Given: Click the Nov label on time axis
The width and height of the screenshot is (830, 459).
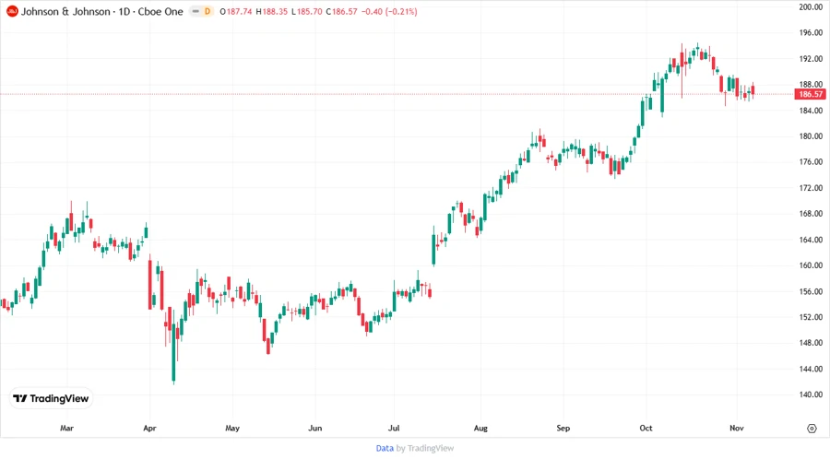Looking at the screenshot, I should click(x=737, y=428).
